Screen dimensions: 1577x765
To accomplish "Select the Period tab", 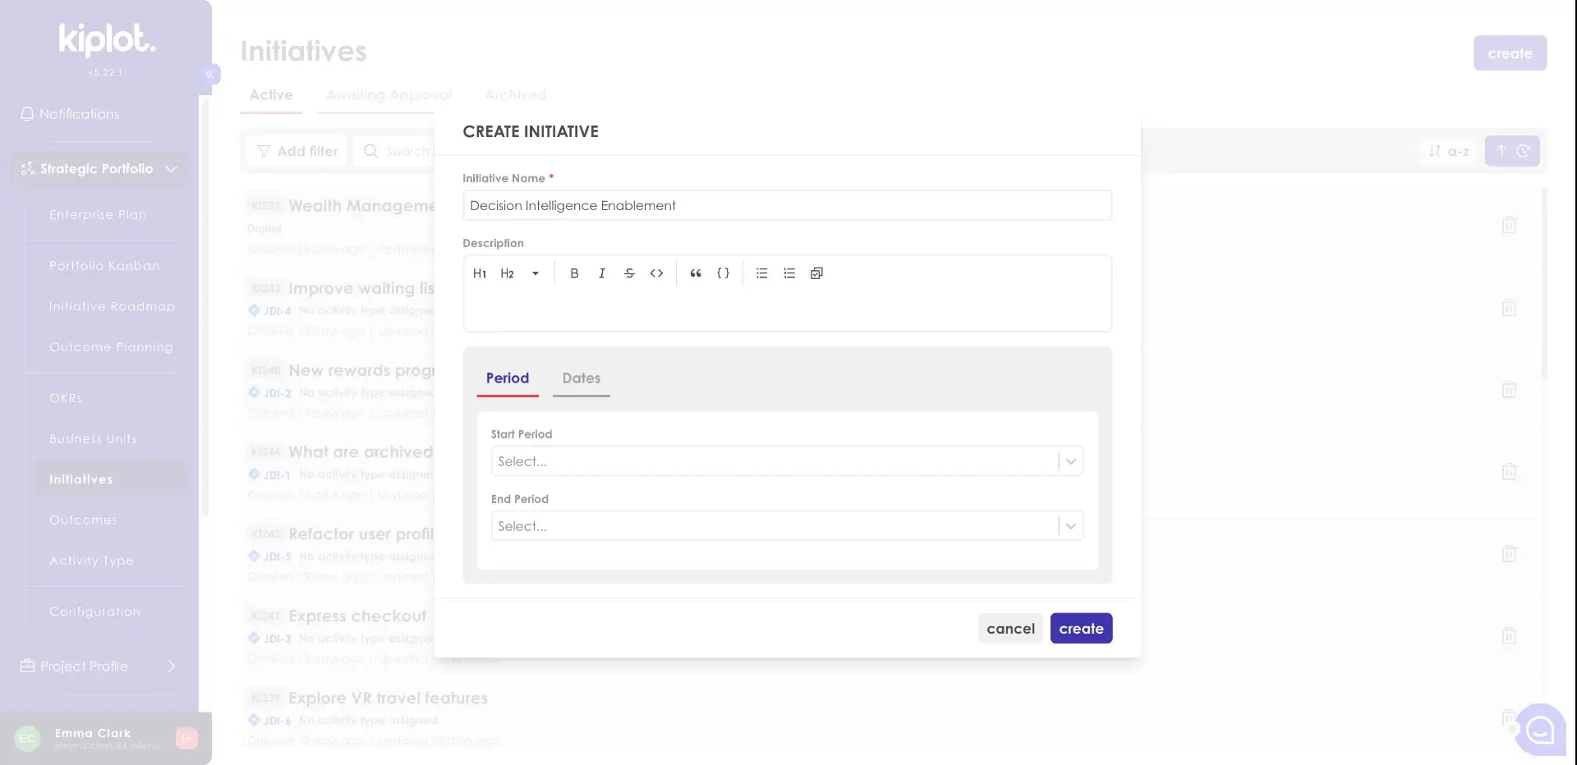I will [507, 379].
